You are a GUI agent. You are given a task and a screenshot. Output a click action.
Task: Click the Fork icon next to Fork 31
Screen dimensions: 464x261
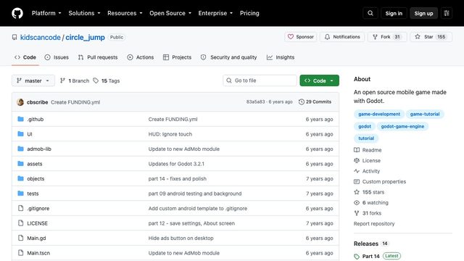tap(375, 37)
